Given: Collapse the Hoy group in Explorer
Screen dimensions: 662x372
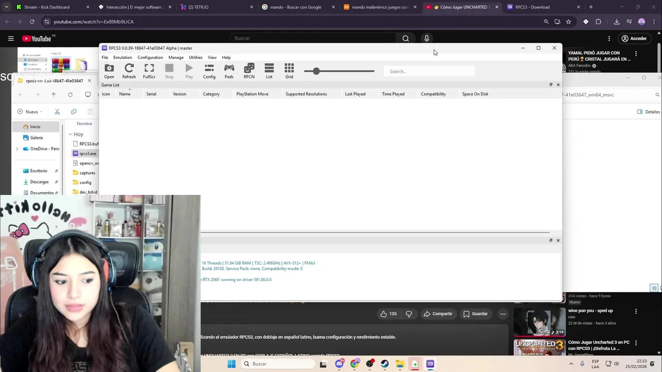Looking at the screenshot, I should pyautogui.click(x=70, y=134).
